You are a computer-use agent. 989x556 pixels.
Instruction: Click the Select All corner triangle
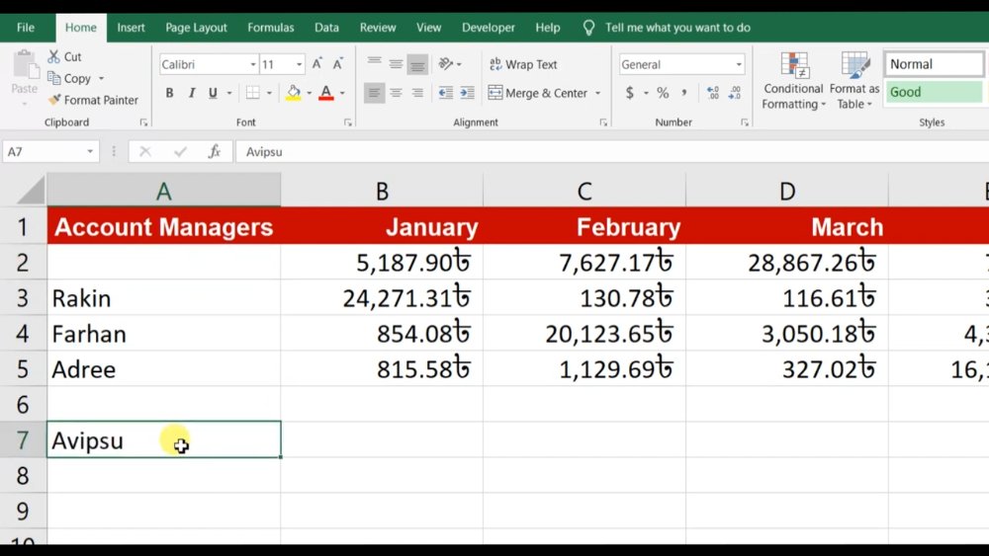pyautogui.click(x=32, y=191)
